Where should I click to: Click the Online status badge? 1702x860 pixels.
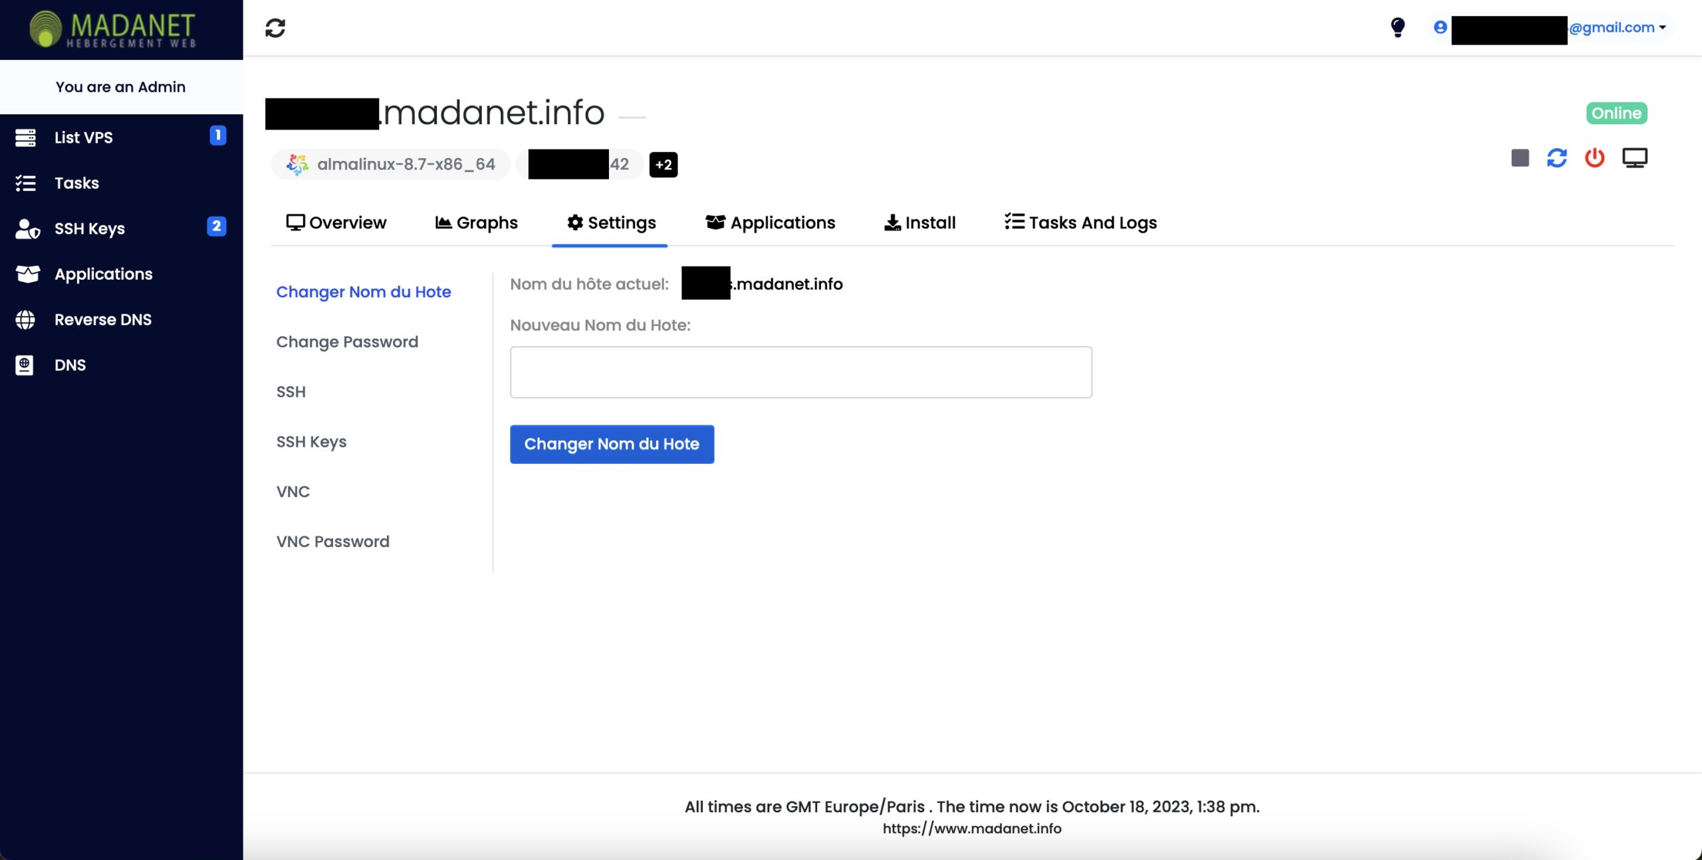click(1616, 113)
